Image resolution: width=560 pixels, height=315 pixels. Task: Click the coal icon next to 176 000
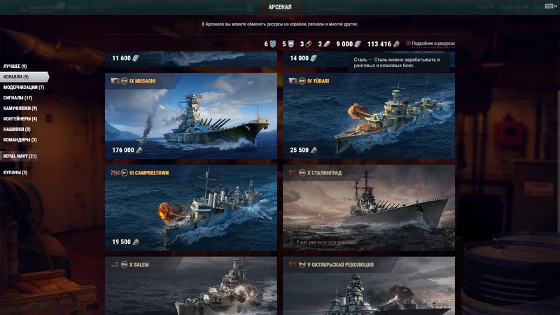pyautogui.click(x=139, y=150)
